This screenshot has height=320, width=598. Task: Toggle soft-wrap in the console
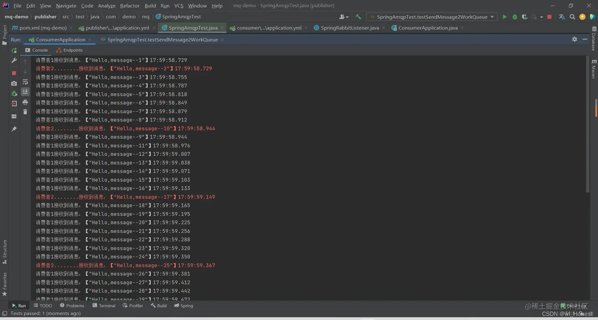tap(25, 82)
